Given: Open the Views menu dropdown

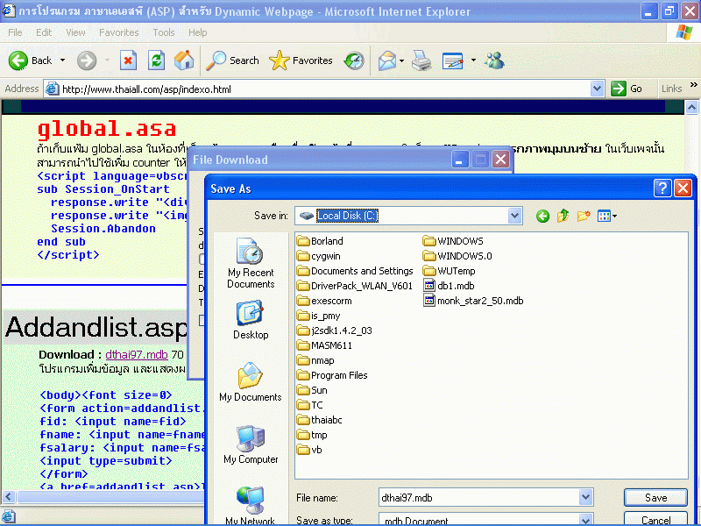Looking at the screenshot, I should pos(607,216).
